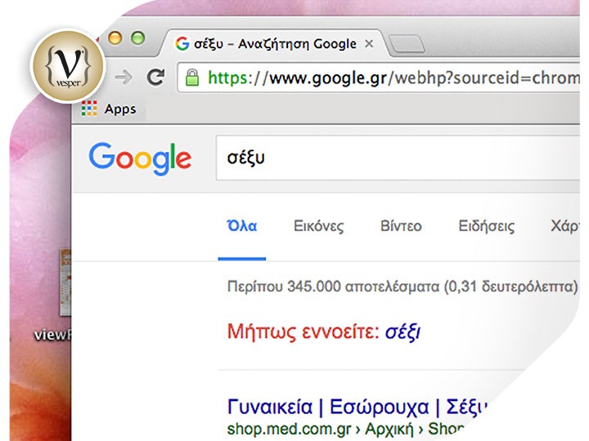Switch to the Βίντεο tab

(x=401, y=226)
